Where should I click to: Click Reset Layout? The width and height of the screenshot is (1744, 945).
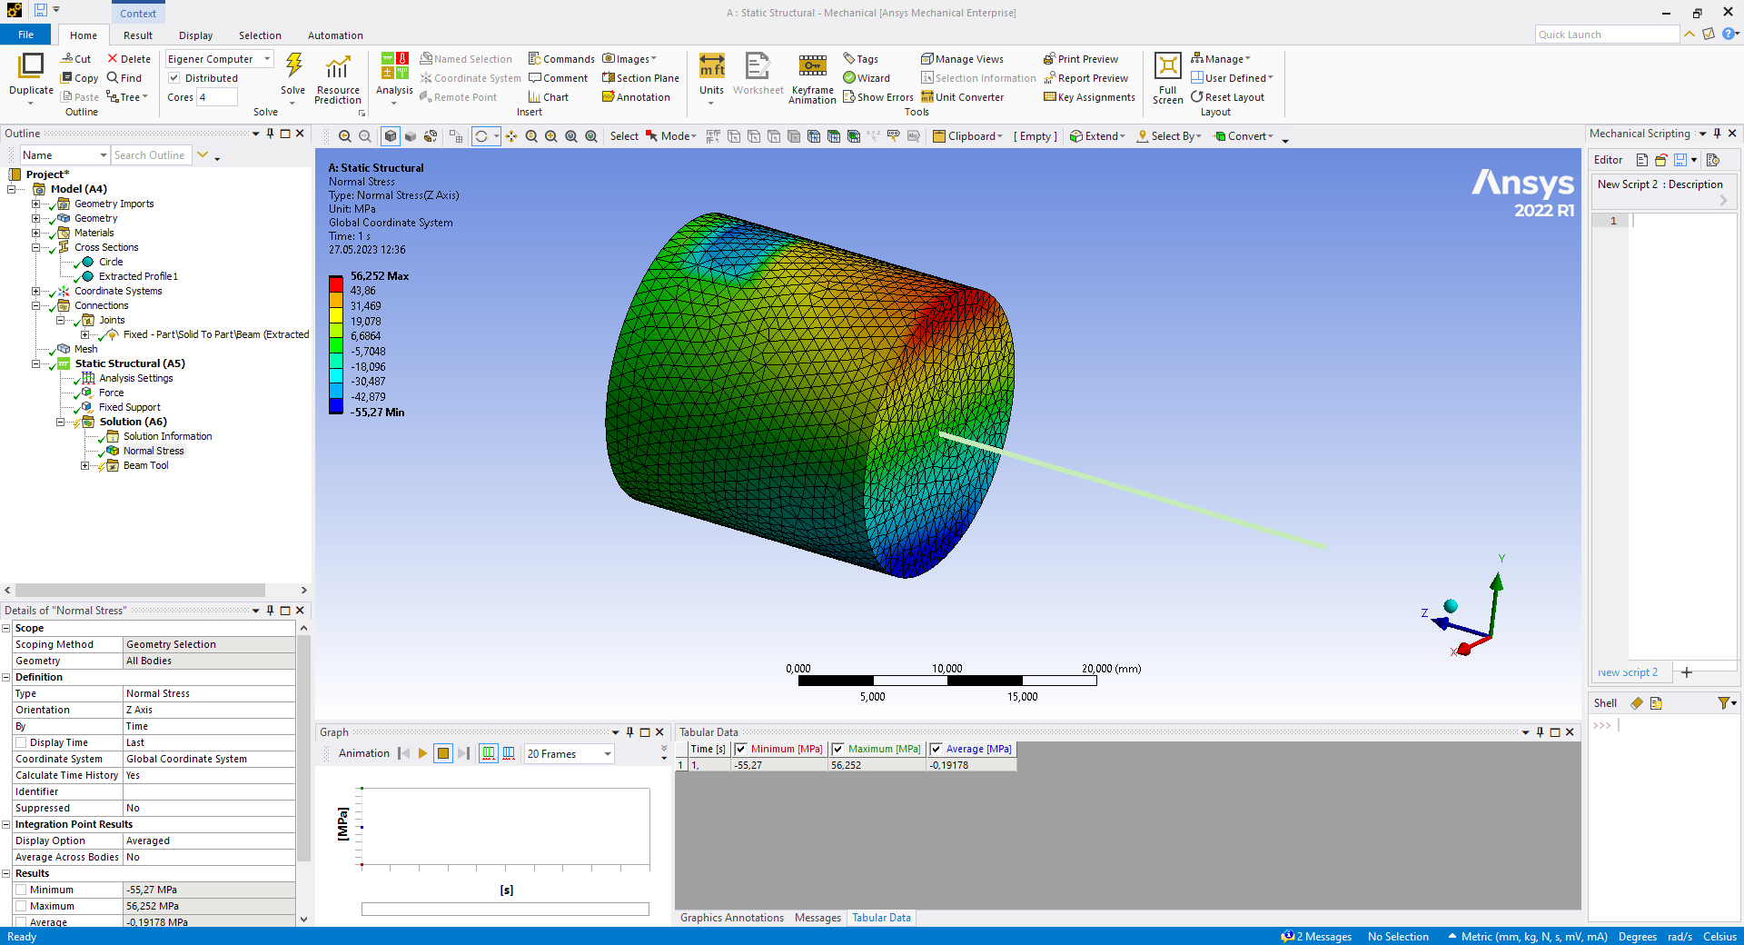(x=1227, y=97)
